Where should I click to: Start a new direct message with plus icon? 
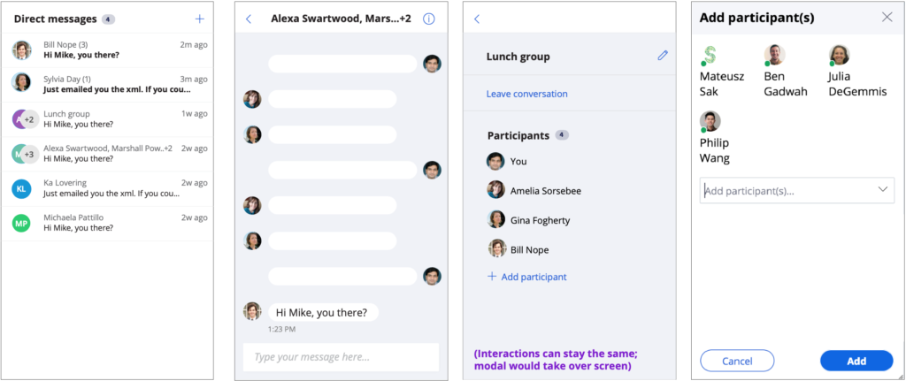pos(199,19)
